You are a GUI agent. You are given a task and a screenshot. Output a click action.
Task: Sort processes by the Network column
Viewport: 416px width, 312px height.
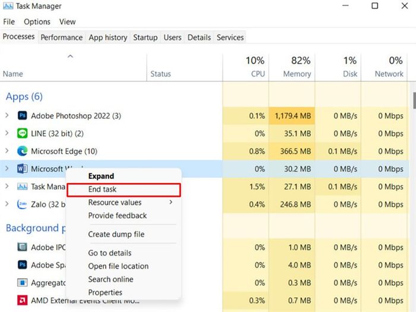[x=384, y=67]
